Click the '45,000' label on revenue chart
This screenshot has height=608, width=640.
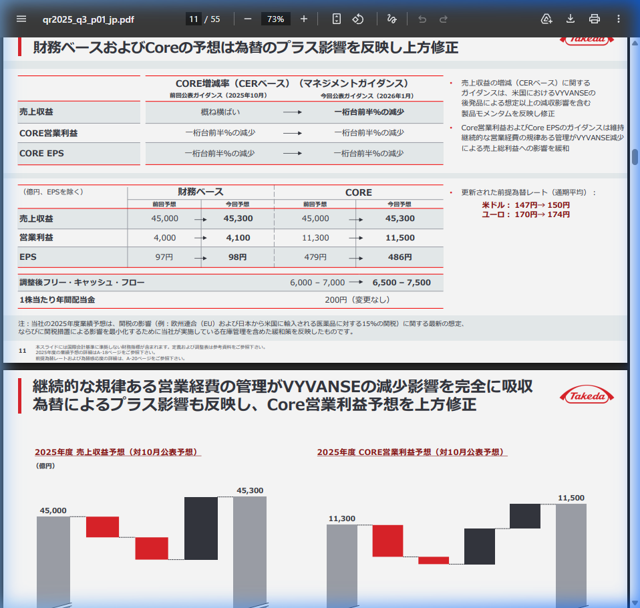[53, 510]
